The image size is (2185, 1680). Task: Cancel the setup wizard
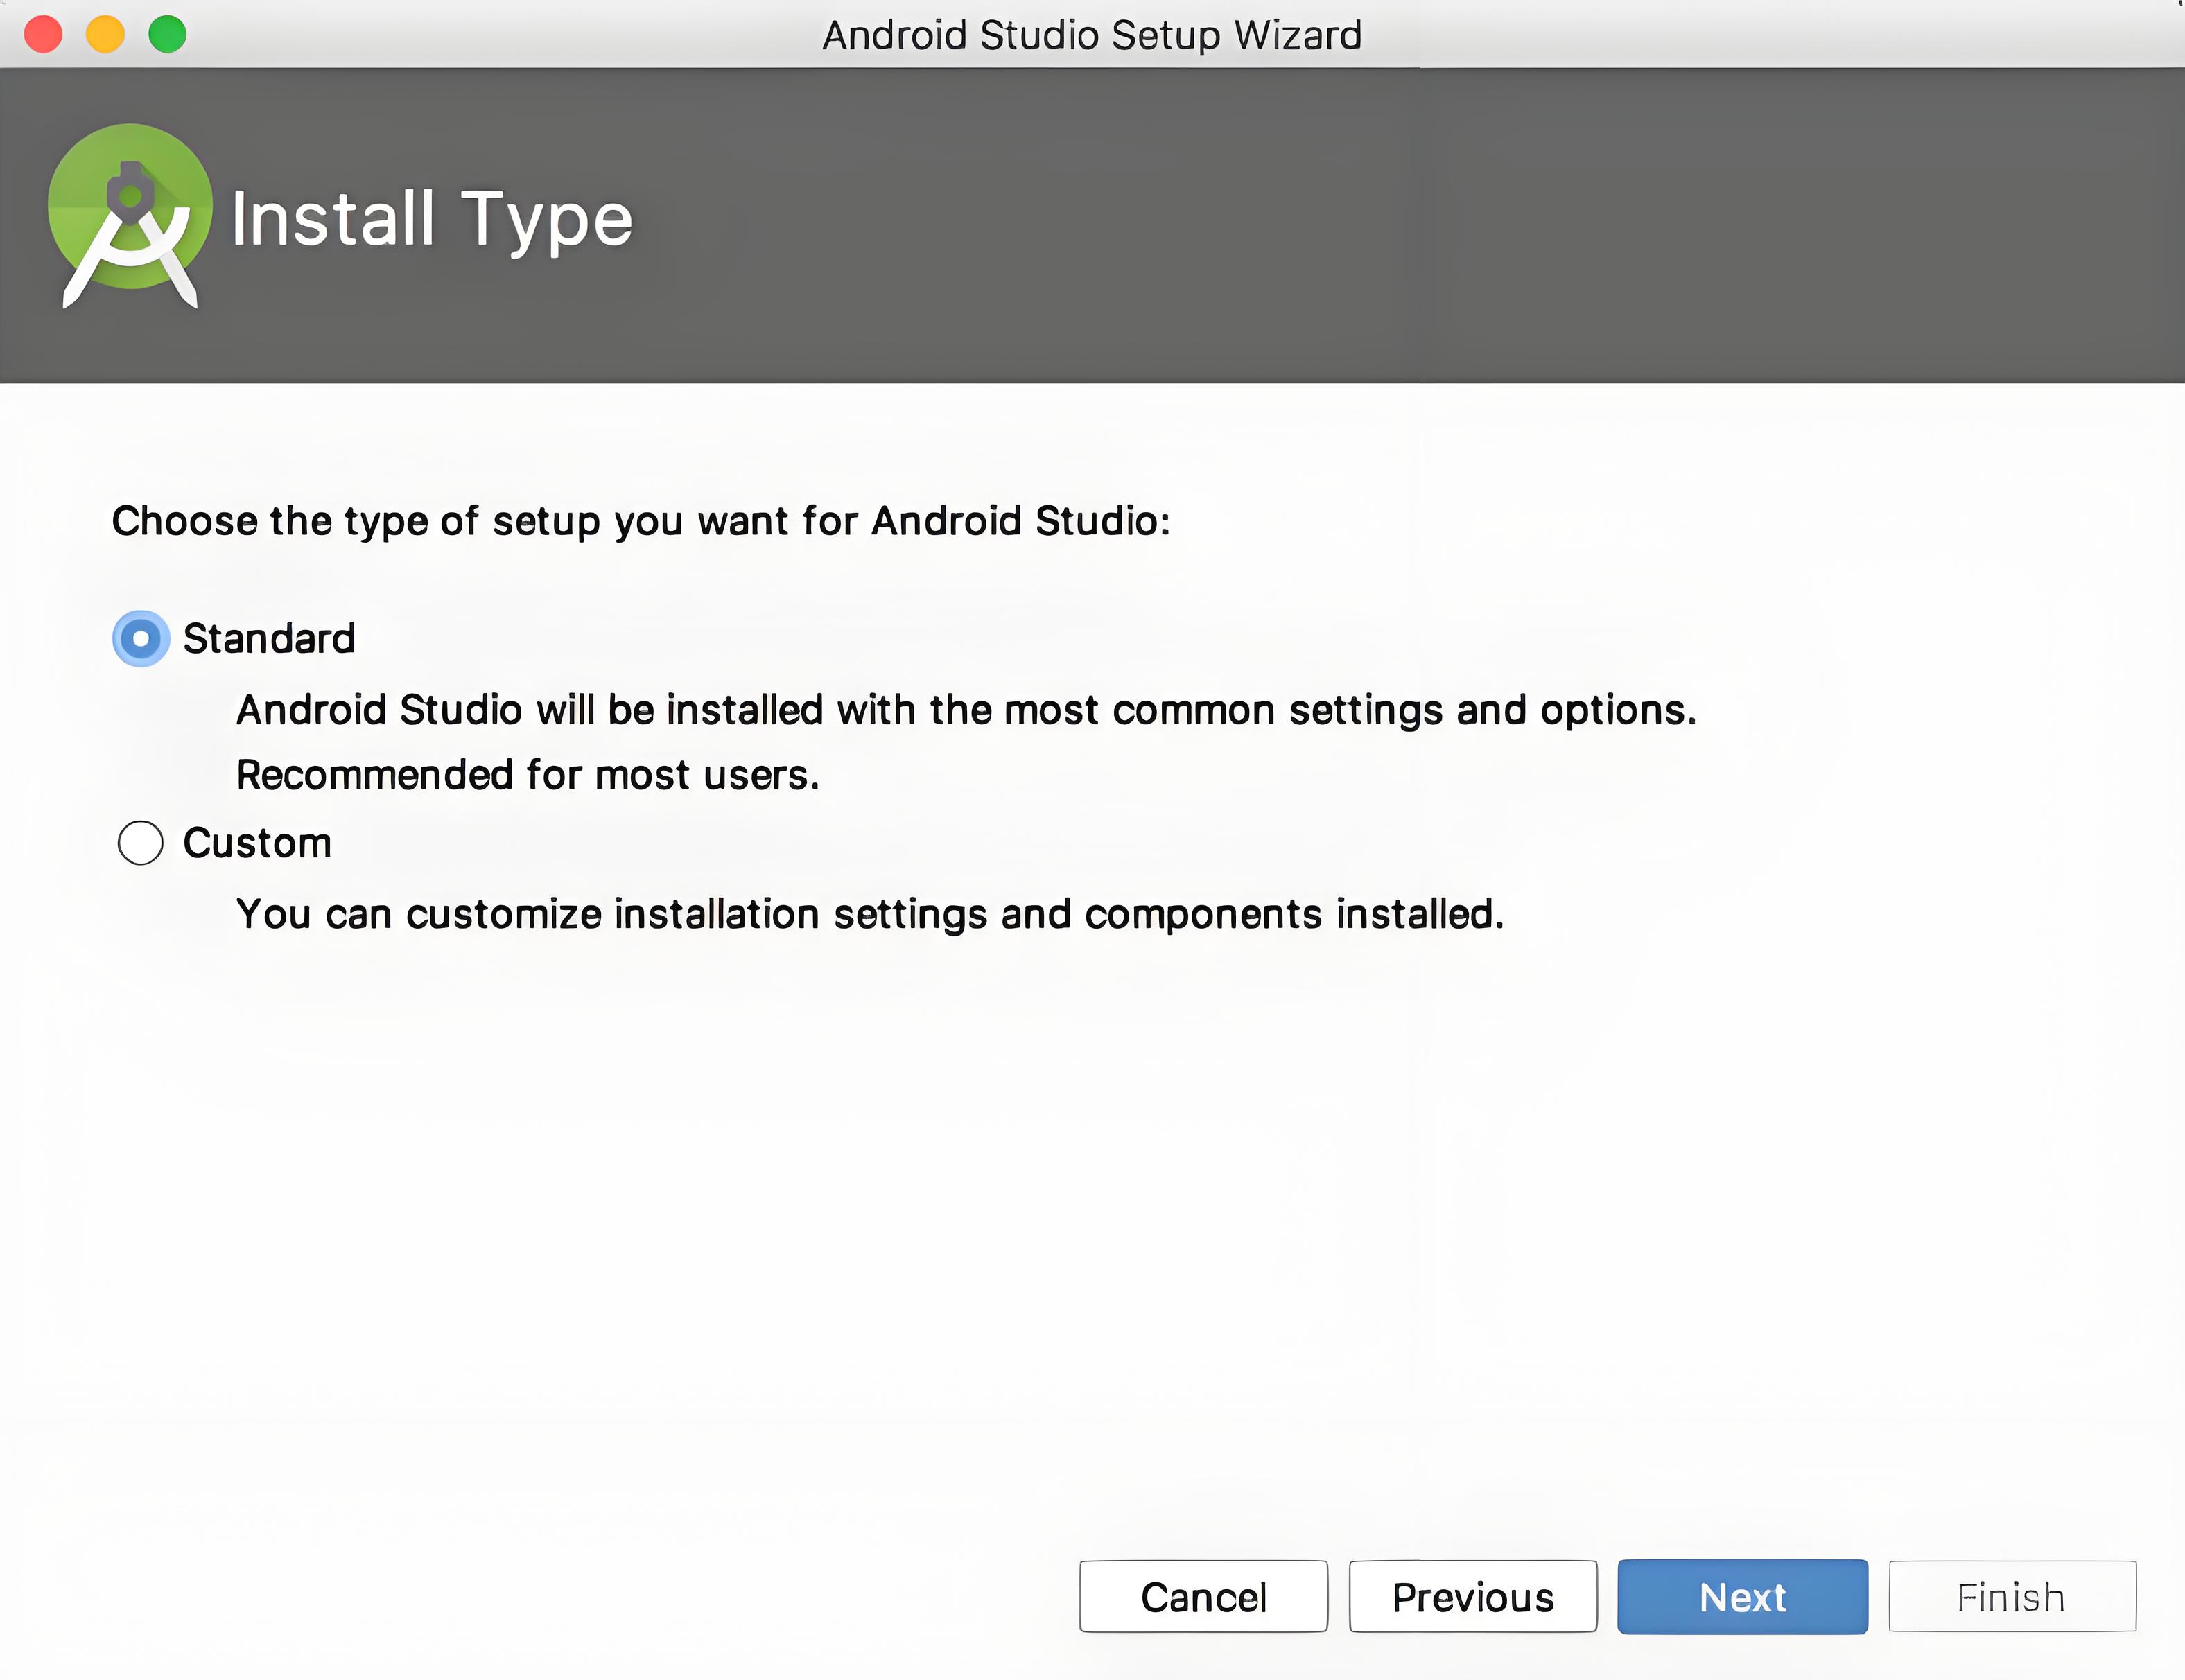pos(1204,1597)
